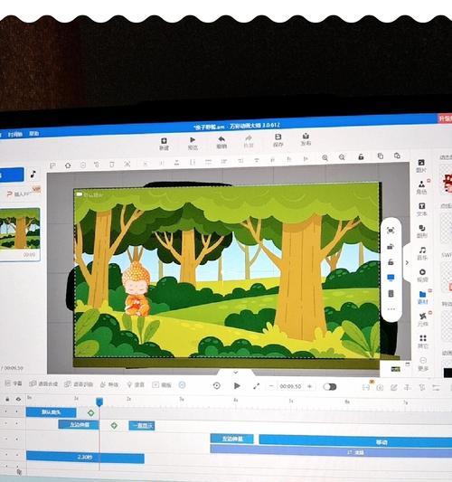The height and width of the screenshot is (482, 452).
Task: Undo the last action with 撤销 arrow
Action: tap(221, 142)
